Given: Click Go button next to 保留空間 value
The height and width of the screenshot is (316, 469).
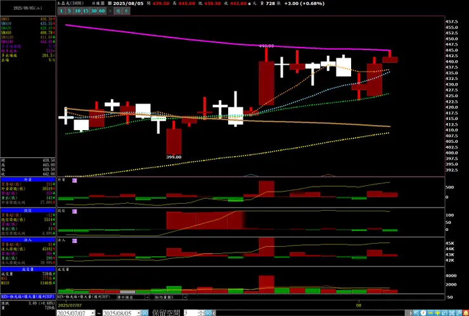Looking at the screenshot, I should (x=209, y=313).
